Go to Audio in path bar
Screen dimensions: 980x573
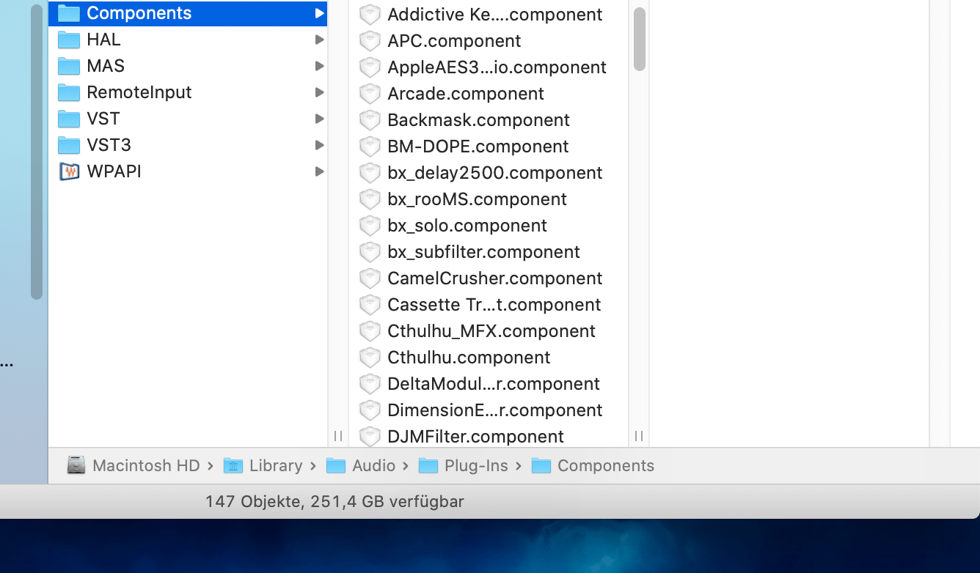373,465
